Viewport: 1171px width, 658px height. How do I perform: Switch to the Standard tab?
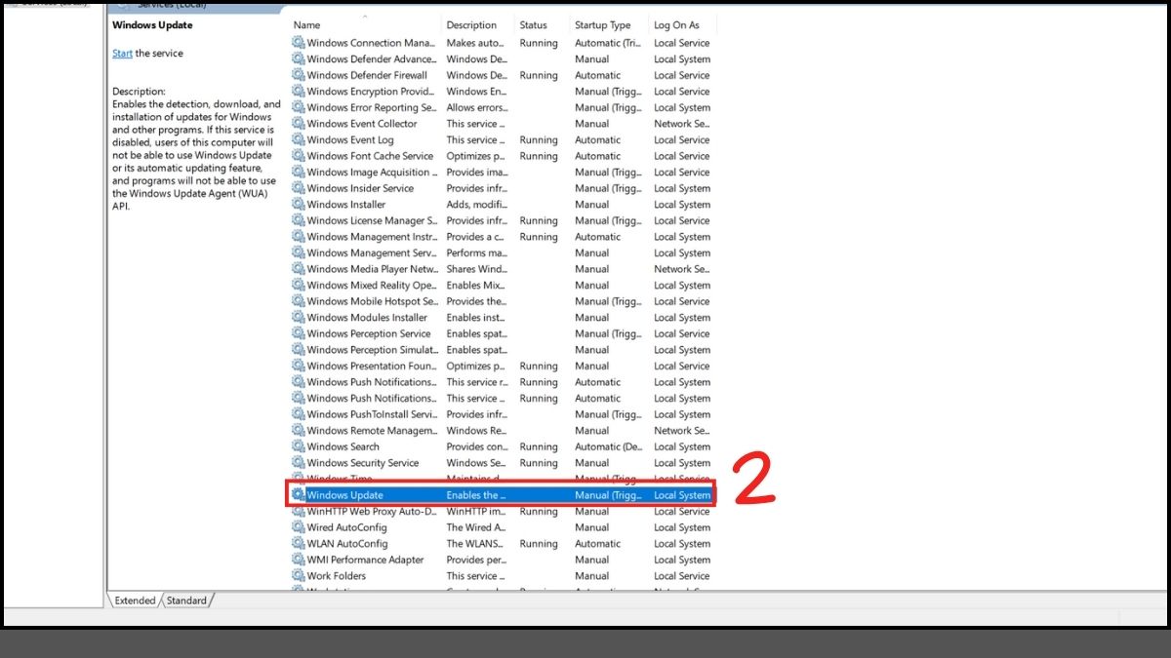click(186, 600)
